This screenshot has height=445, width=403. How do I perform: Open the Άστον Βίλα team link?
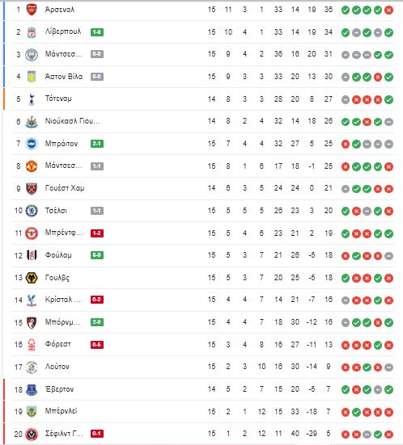click(64, 77)
